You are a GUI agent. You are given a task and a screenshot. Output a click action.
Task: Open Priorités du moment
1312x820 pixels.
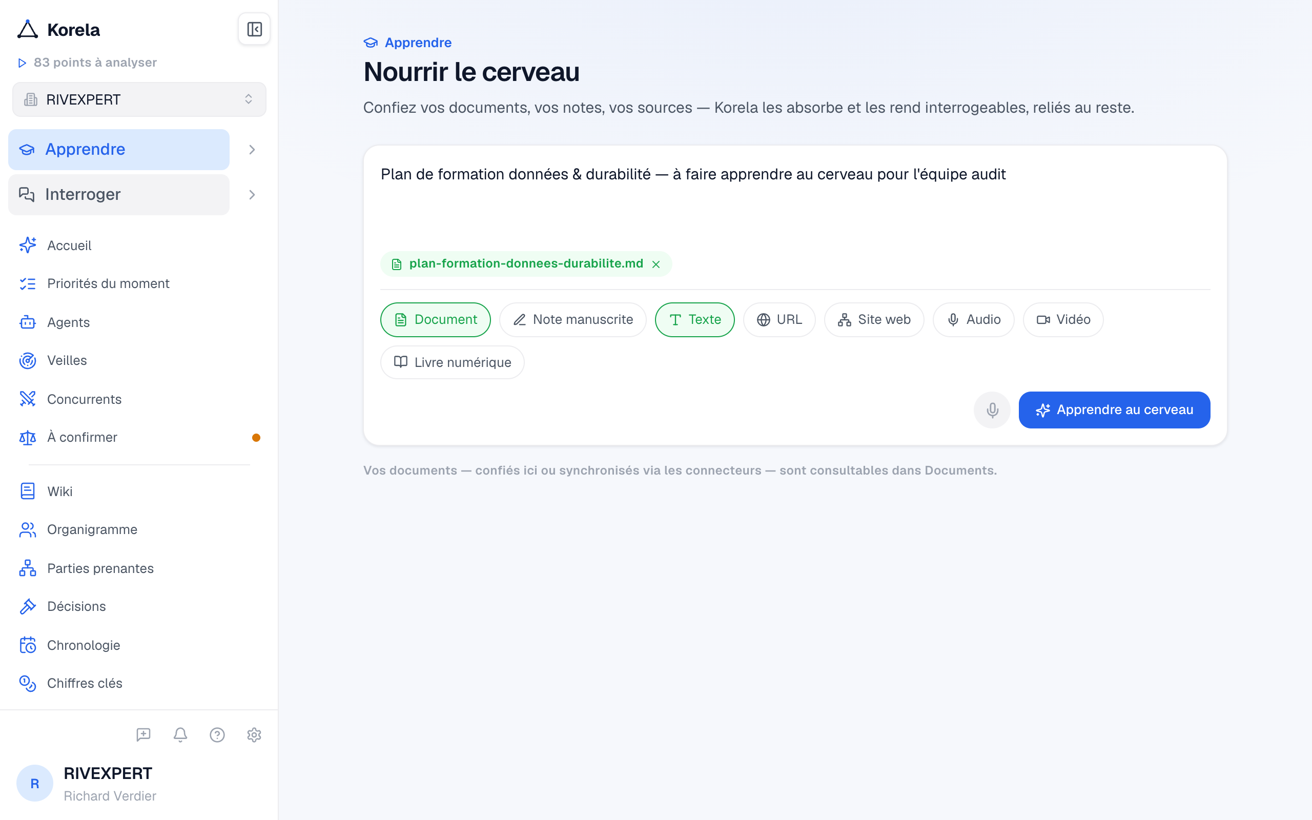[109, 283]
